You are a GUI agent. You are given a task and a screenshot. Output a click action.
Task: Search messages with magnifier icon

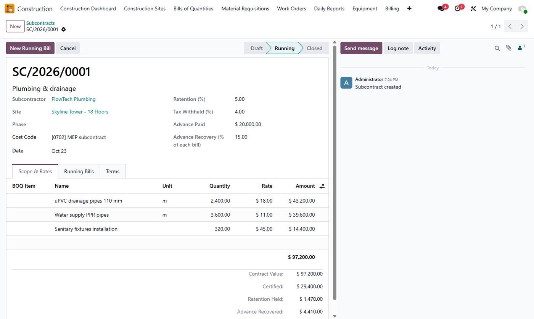tap(497, 48)
